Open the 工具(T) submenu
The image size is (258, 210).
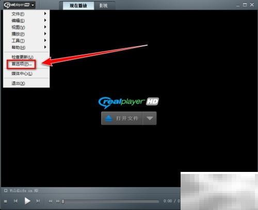(26, 41)
